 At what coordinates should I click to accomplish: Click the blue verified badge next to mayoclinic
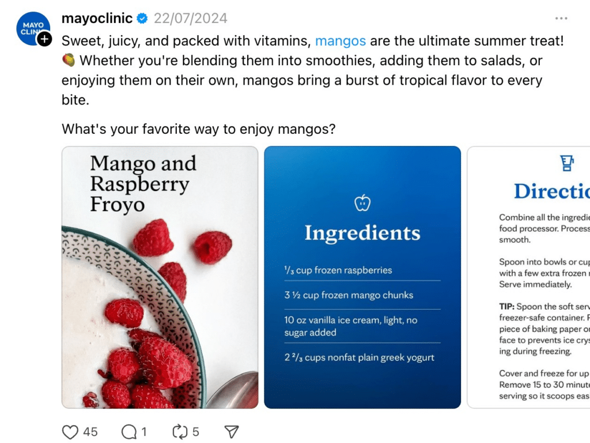click(142, 19)
